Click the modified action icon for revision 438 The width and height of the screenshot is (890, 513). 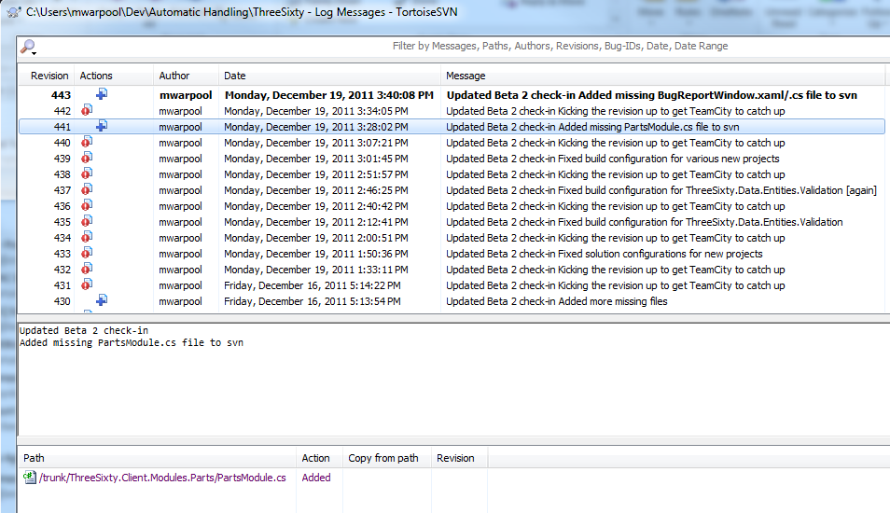86,173
